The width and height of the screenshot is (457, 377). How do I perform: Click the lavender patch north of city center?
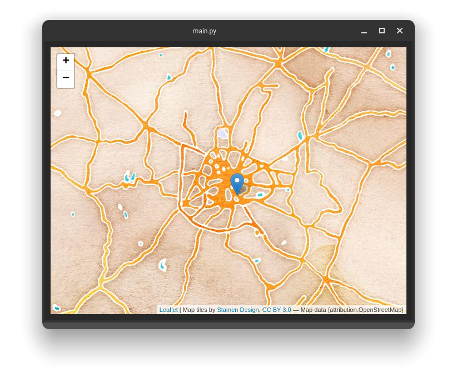click(x=222, y=133)
